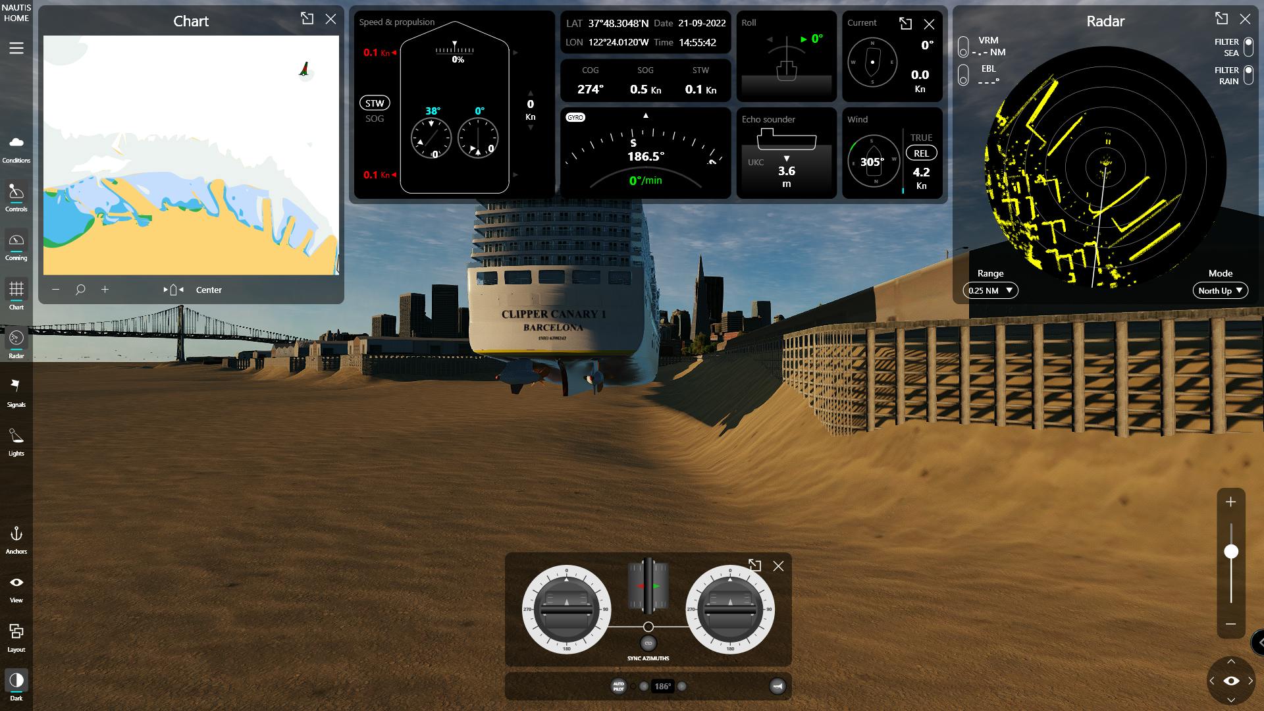Toggle the FILTER SEA switch
Screen dimensions: 1264x711
pyautogui.click(x=1248, y=47)
